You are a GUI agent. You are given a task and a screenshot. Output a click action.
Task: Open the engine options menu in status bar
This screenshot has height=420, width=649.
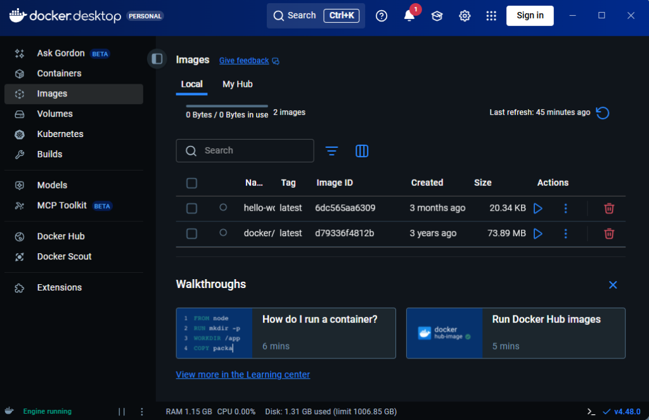[x=142, y=411]
